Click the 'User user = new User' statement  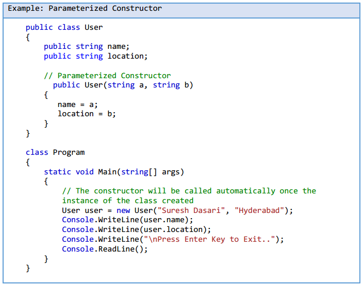pyautogui.click(x=177, y=210)
